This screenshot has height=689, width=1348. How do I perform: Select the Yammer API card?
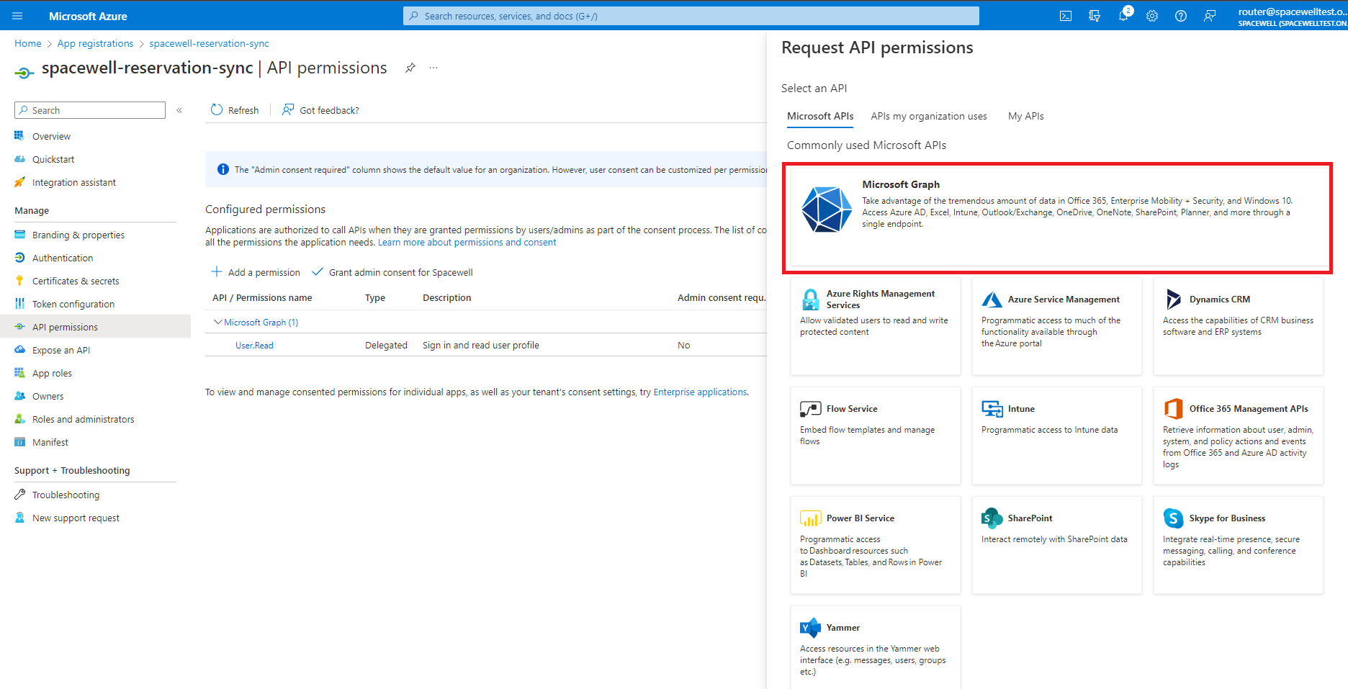point(875,648)
